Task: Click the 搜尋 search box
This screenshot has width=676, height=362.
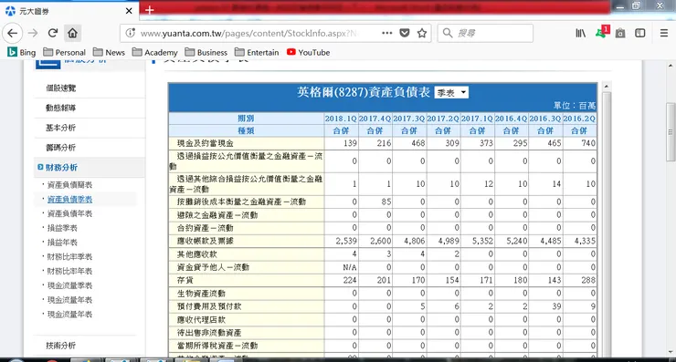Action: point(485,33)
